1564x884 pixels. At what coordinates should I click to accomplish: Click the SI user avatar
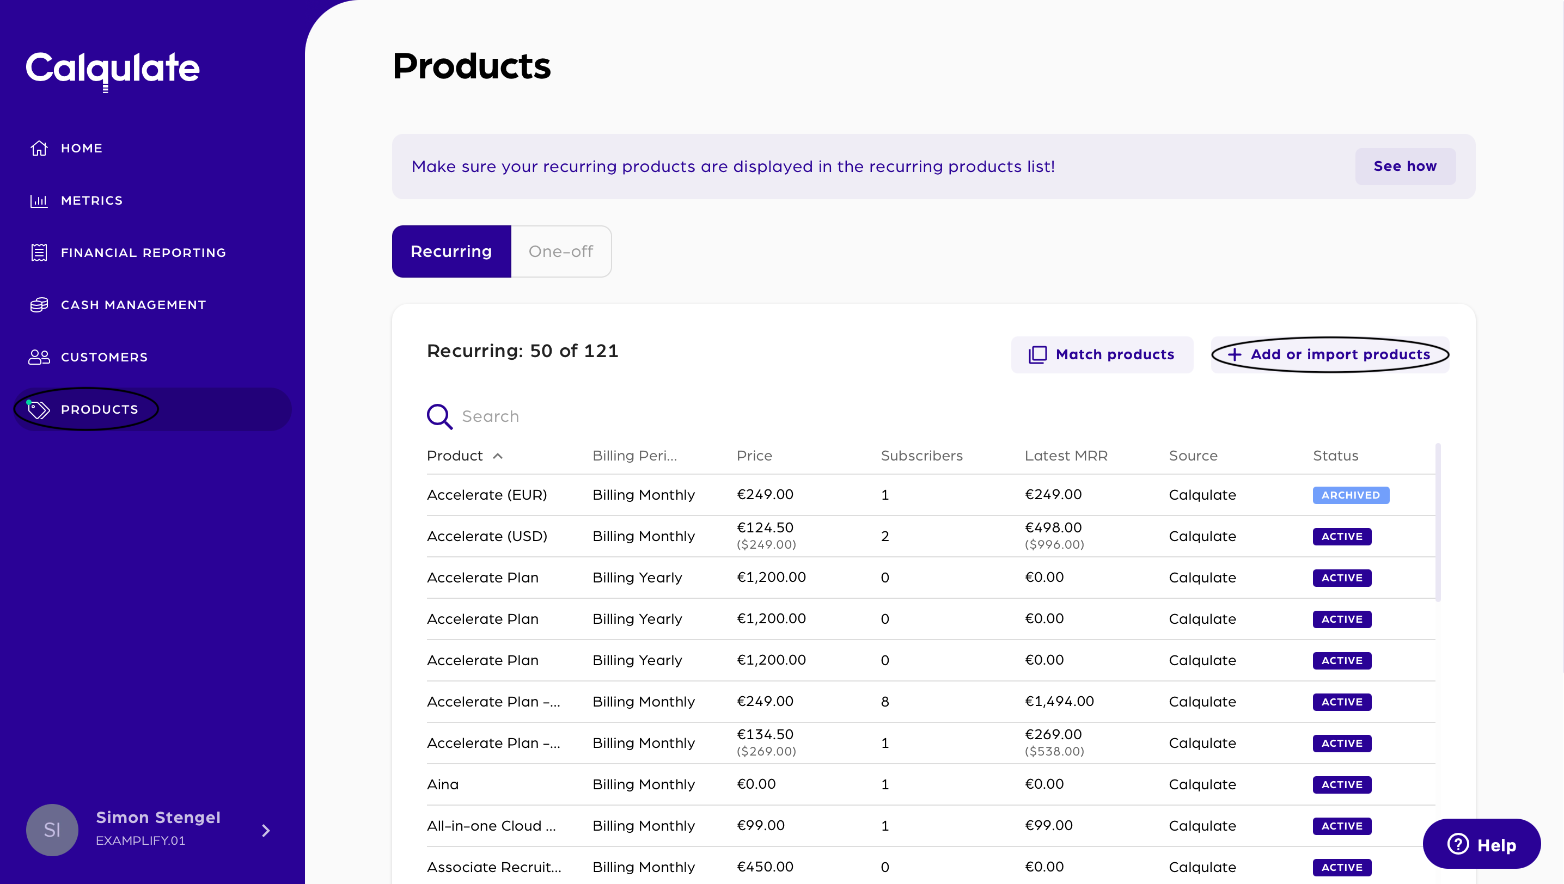click(52, 830)
